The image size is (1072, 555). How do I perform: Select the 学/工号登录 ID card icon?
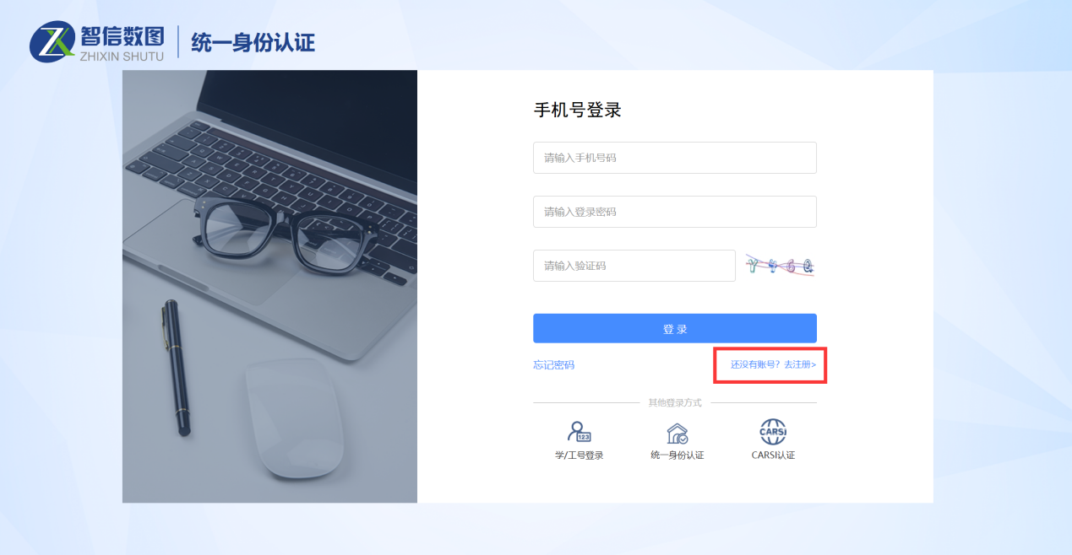[579, 432]
